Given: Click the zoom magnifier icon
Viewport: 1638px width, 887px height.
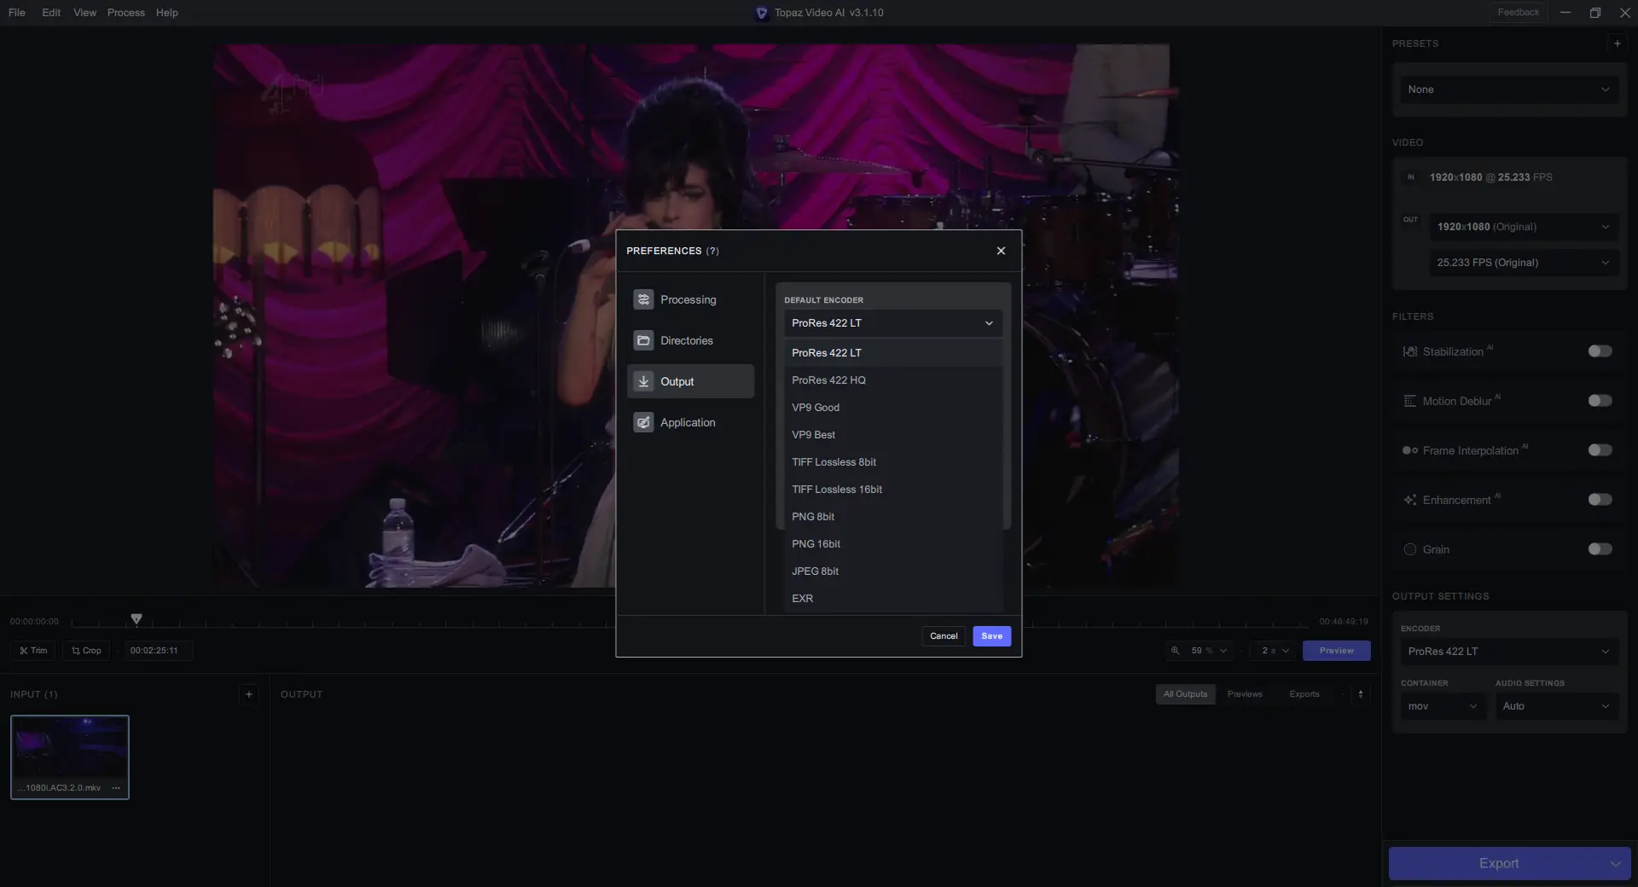Looking at the screenshot, I should (1176, 651).
